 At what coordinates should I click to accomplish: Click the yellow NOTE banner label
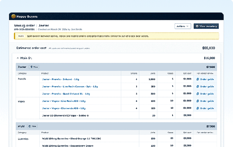21,36
